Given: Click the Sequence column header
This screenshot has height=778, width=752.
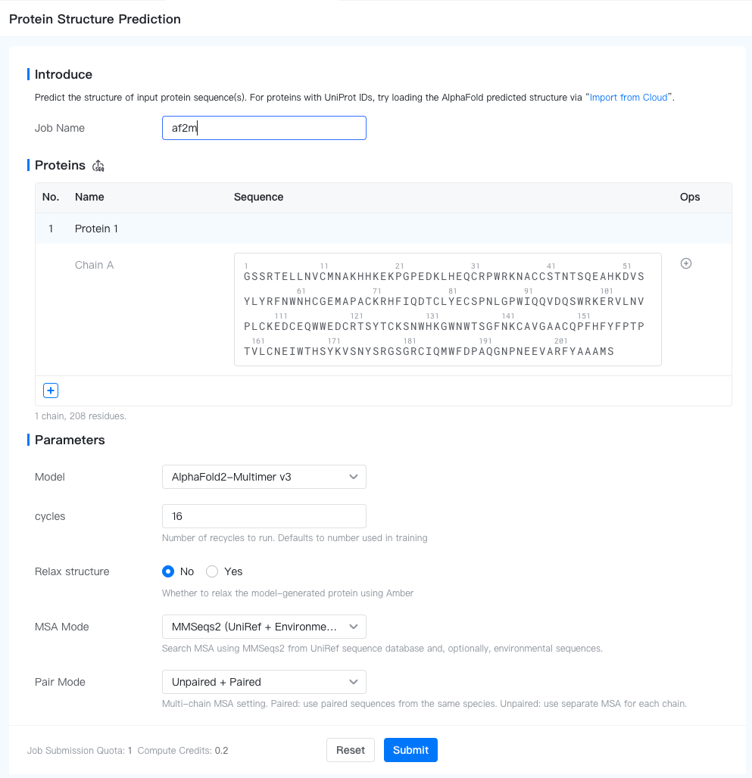Looking at the screenshot, I should click(x=258, y=197).
